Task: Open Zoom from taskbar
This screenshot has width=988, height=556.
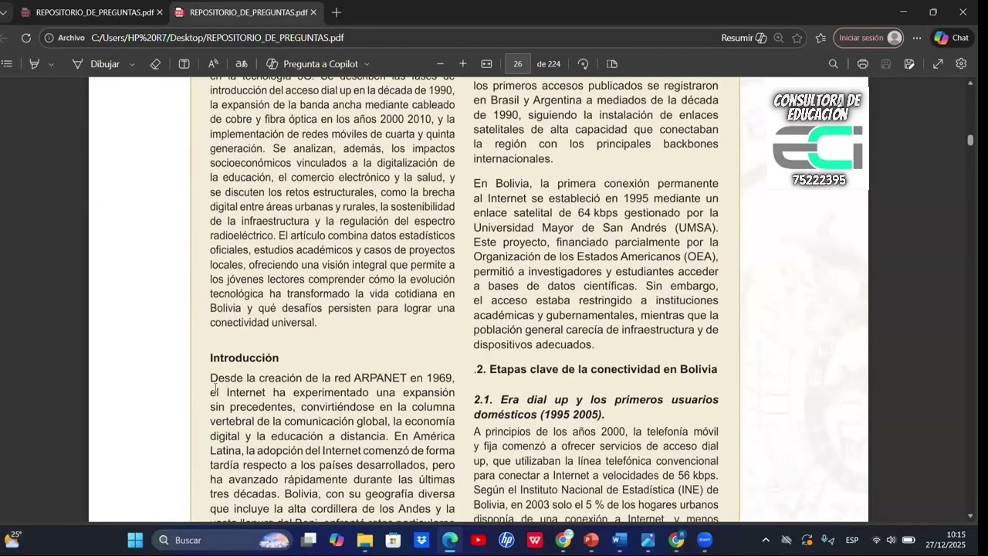Action: [x=704, y=540]
